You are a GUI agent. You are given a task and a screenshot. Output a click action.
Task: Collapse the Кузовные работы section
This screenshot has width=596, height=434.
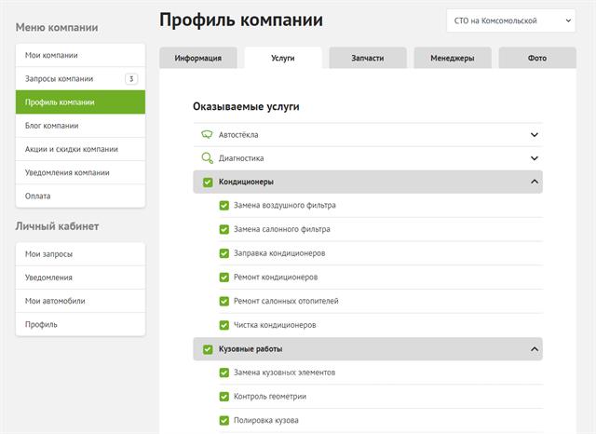(534, 349)
